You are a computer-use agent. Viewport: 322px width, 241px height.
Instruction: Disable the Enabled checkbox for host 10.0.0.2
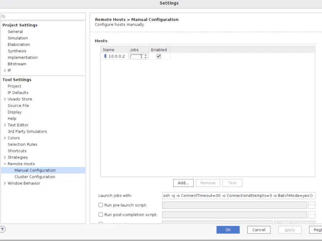point(158,56)
